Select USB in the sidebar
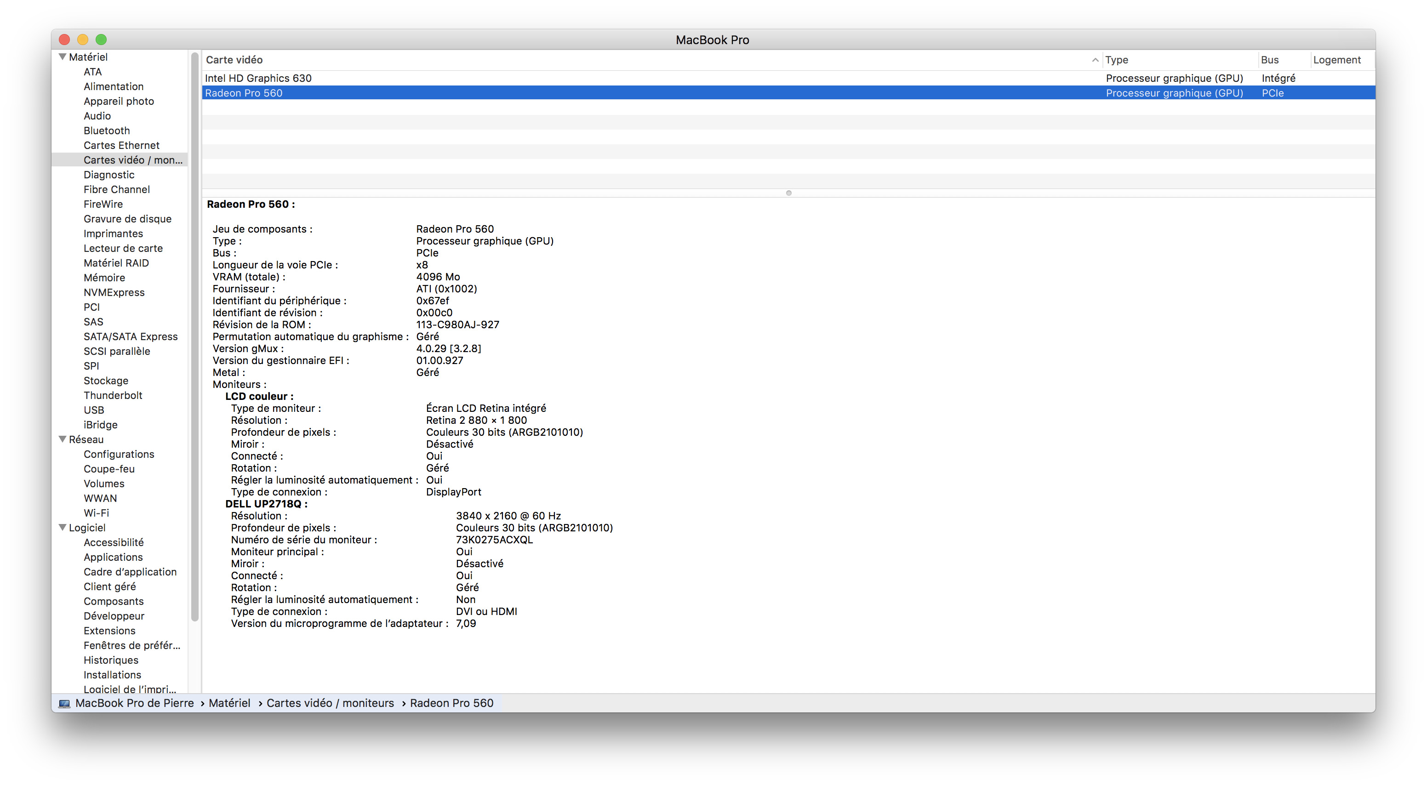1427x786 pixels. (x=94, y=410)
